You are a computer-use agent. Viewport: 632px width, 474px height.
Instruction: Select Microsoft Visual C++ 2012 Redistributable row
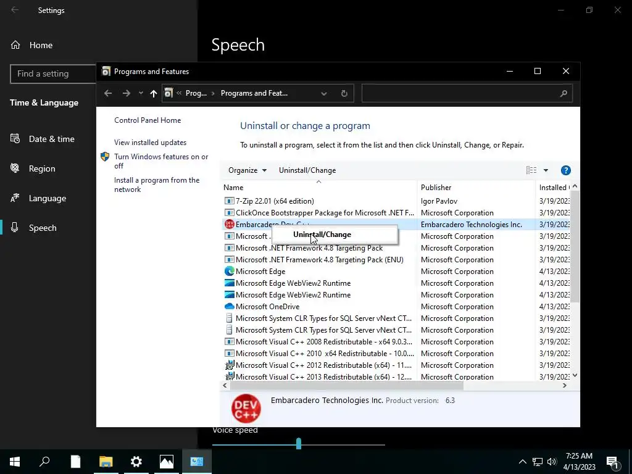pos(395,365)
